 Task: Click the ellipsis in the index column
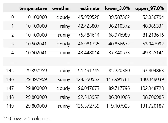[x=12, y=62]
